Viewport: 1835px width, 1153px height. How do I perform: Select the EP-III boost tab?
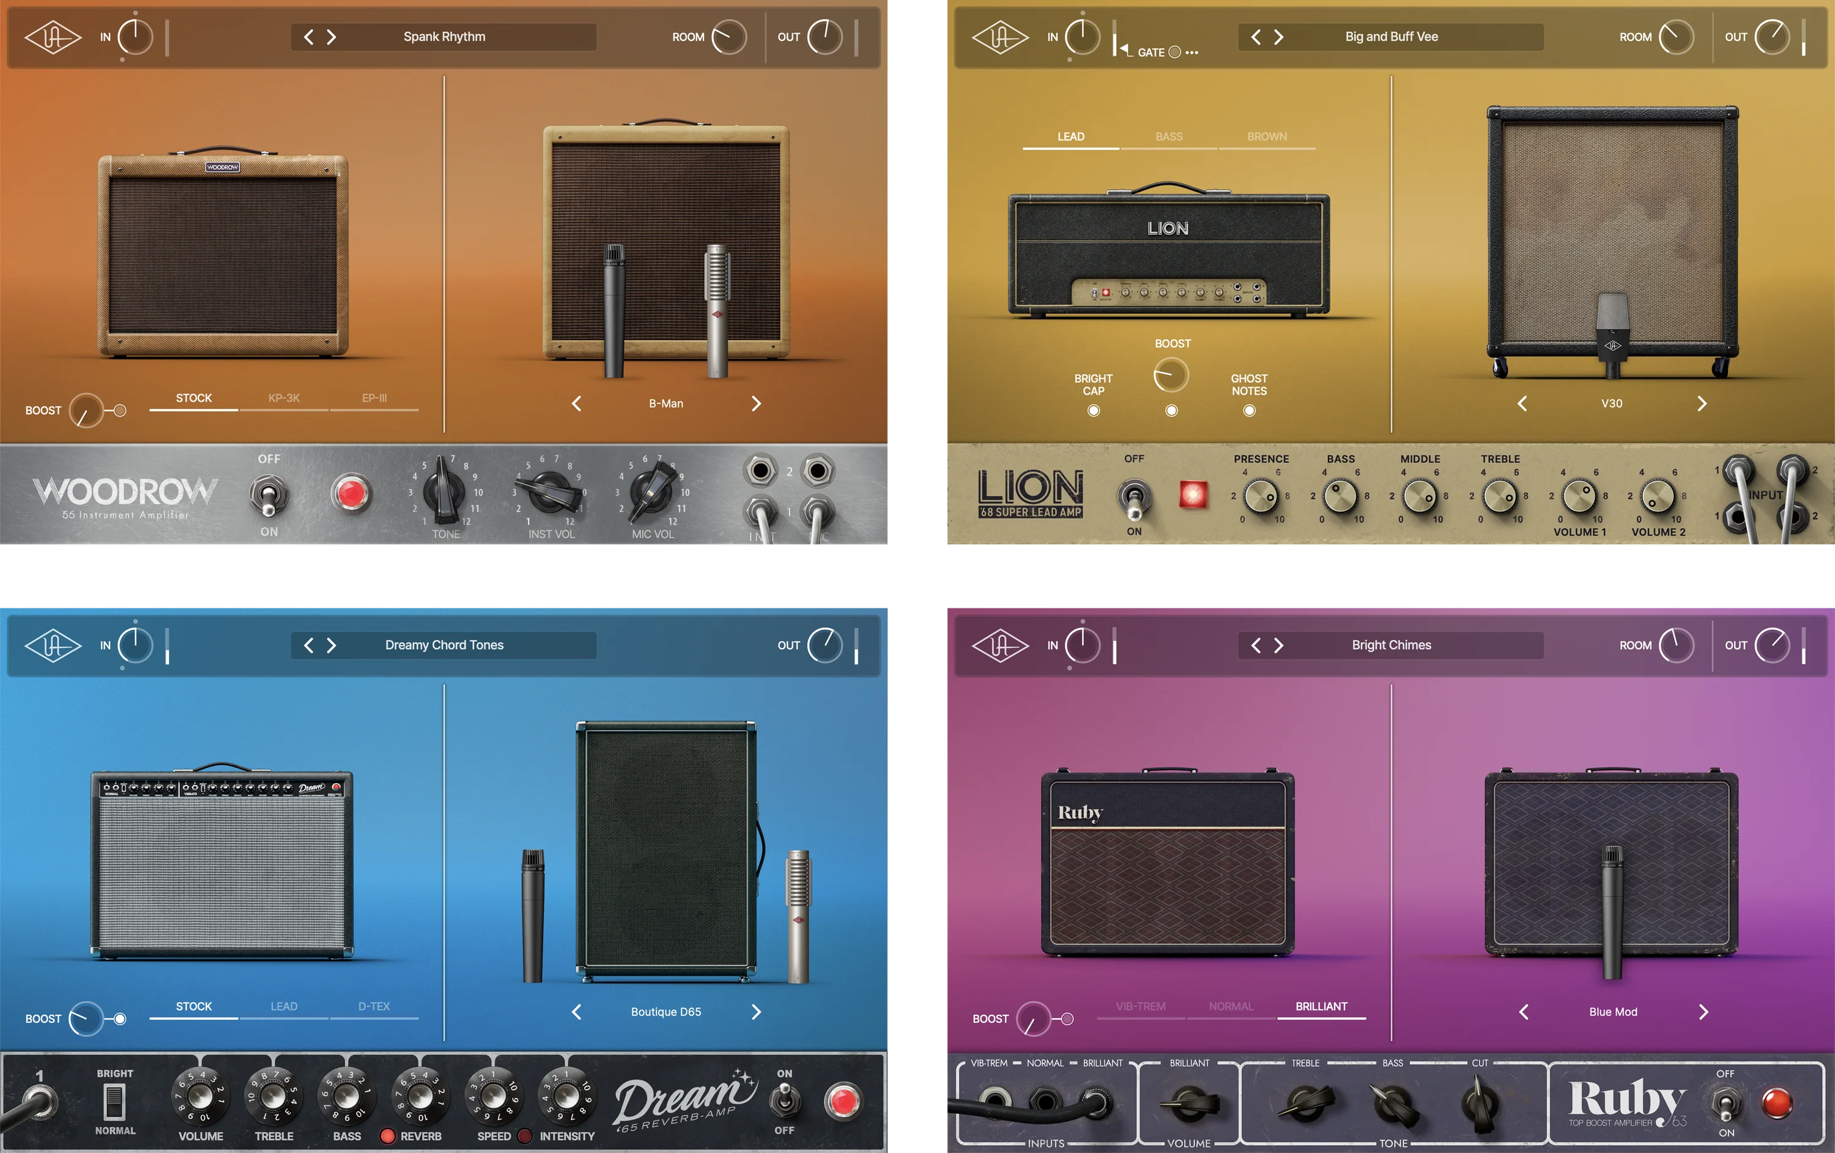point(374,399)
